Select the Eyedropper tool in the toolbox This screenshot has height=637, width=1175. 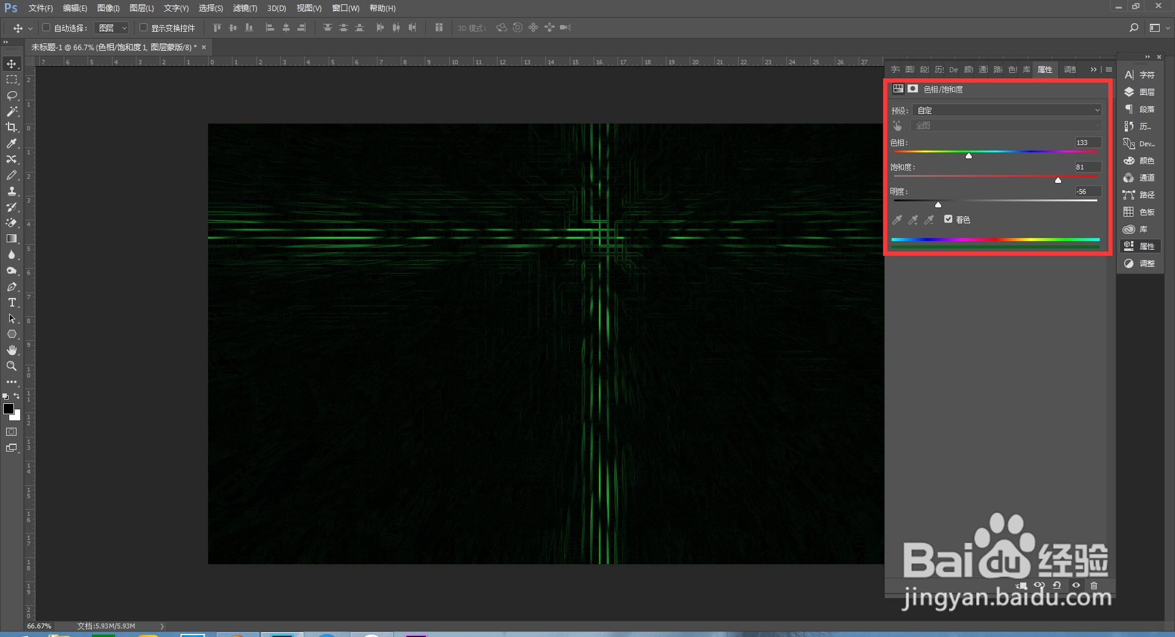[x=12, y=143]
